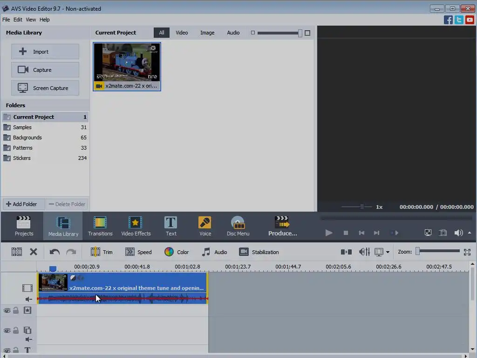
Task: Open the Stabilization tool
Action: [259, 252]
